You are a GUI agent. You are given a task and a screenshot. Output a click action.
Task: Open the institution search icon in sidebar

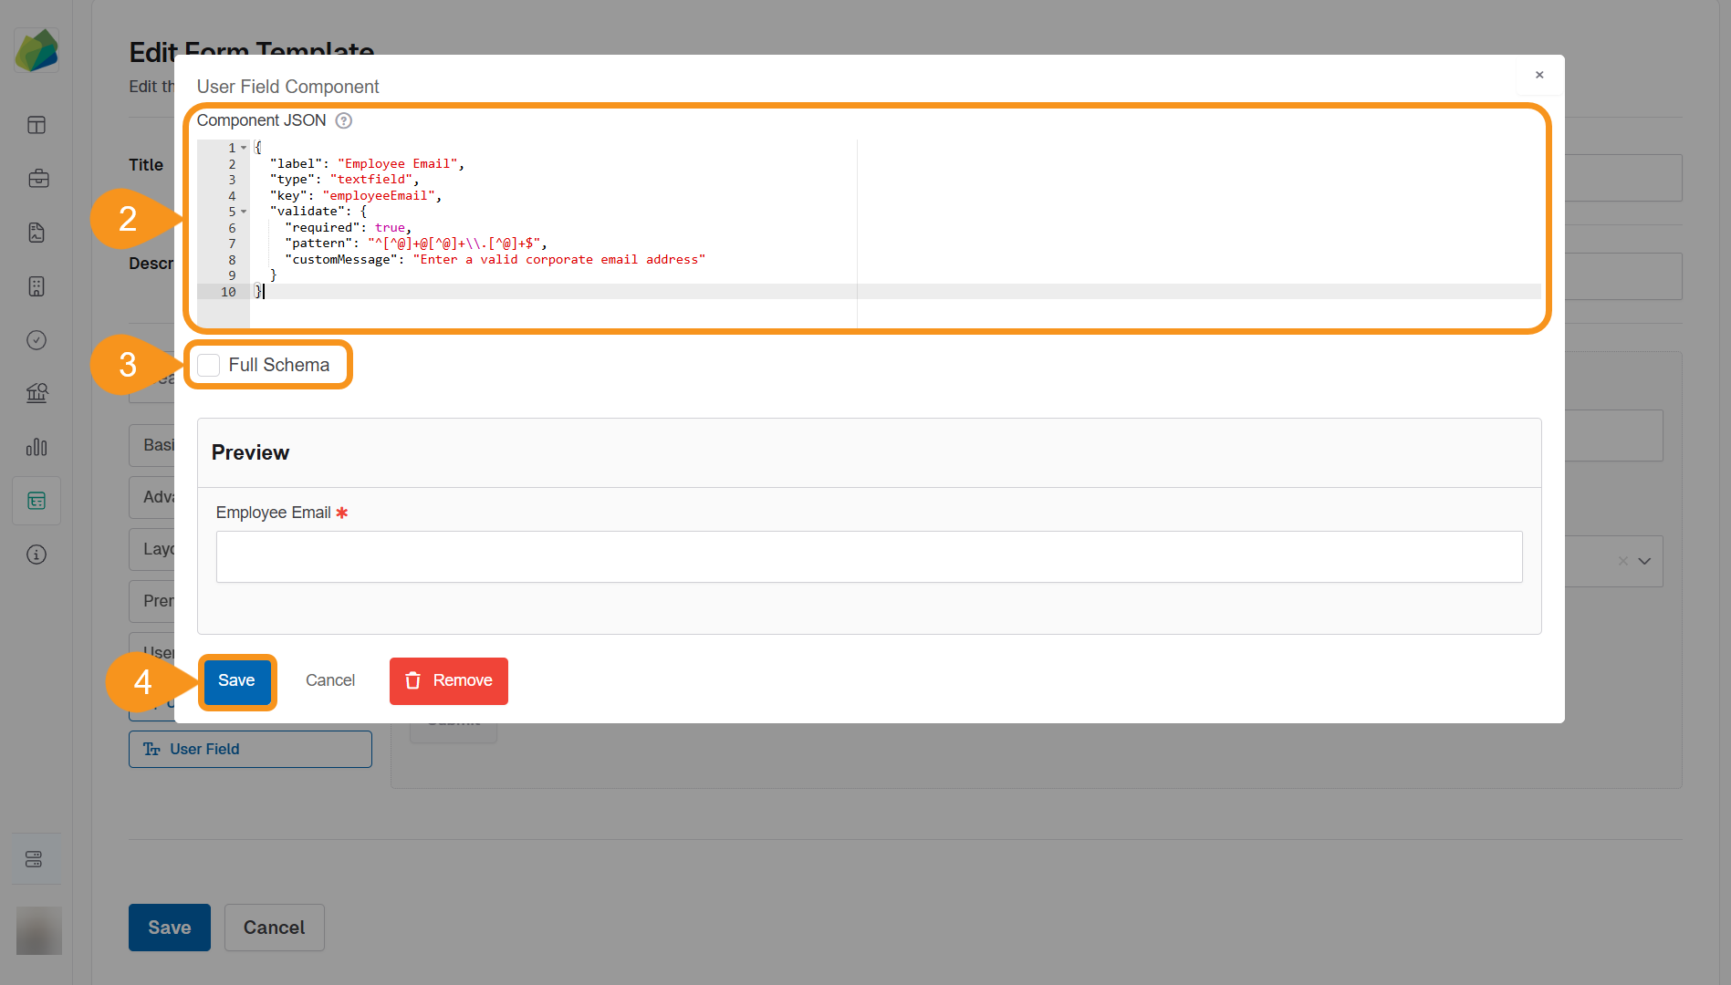coord(36,392)
